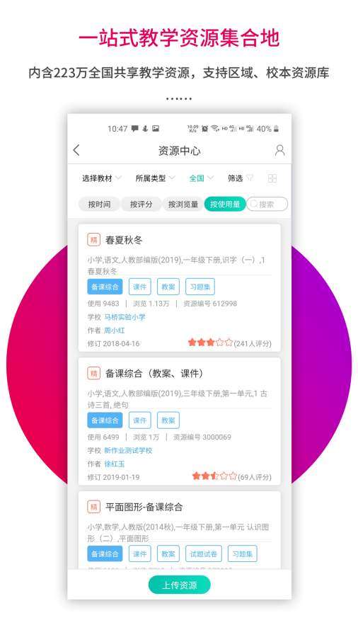Image resolution: width=358 pixels, height=637 pixels.
Task: Open the 全国 region dropdown
Action: tap(201, 178)
